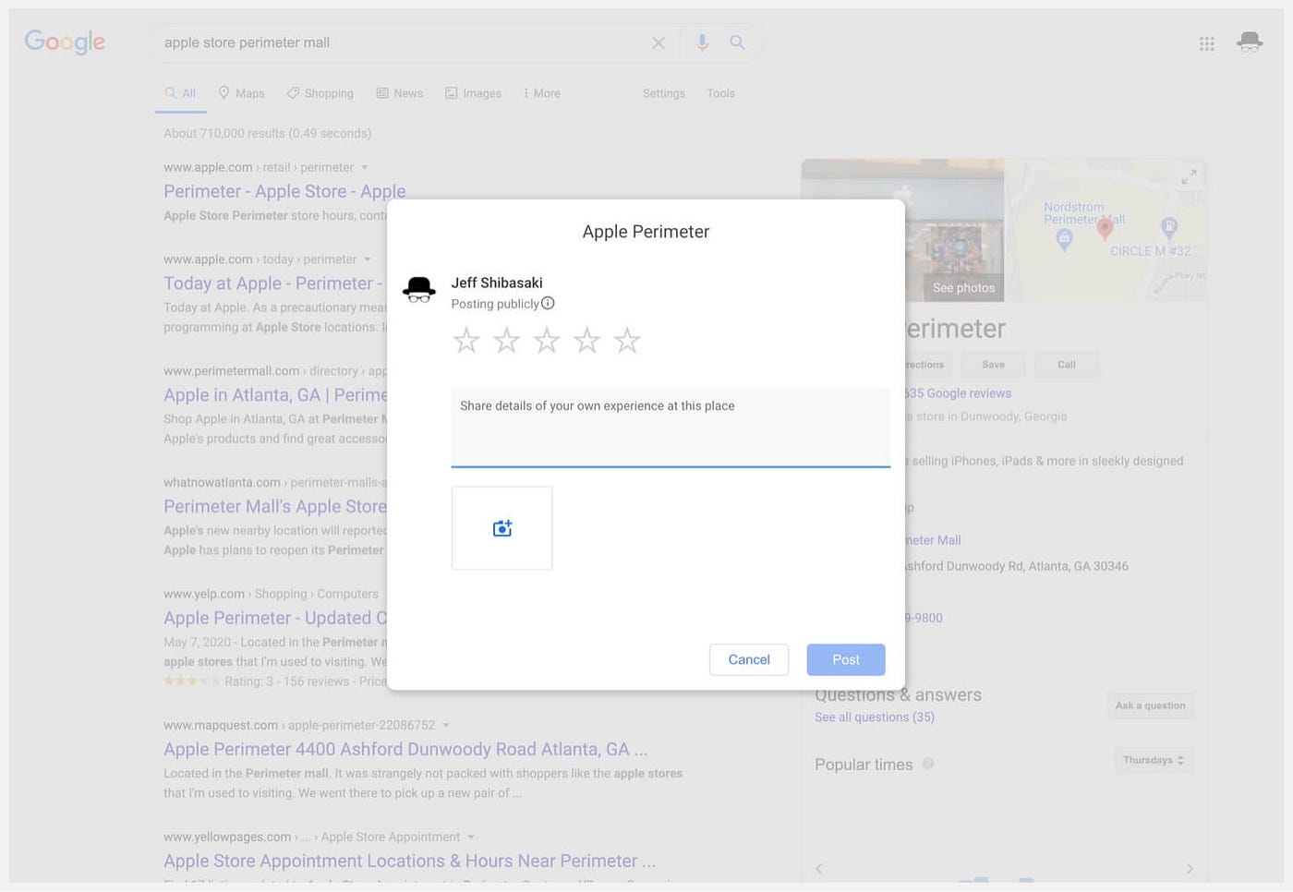
Task: Switch to the News tab
Action: (400, 93)
